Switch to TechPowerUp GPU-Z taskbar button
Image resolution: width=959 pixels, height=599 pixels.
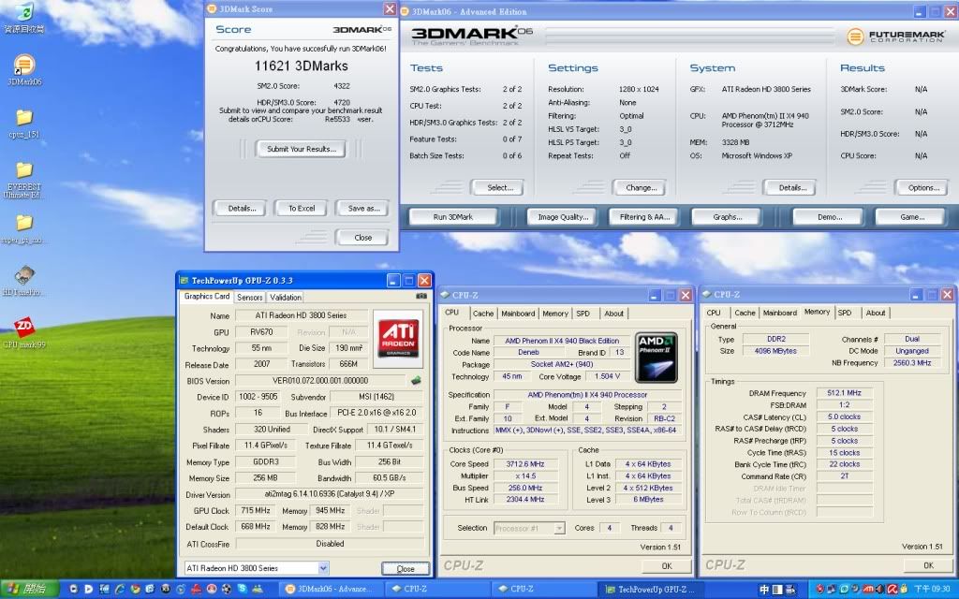point(651,590)
